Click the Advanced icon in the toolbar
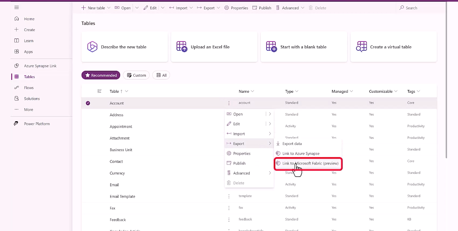The width and height of the screenshot is (458, 231). tap(278, 8)
